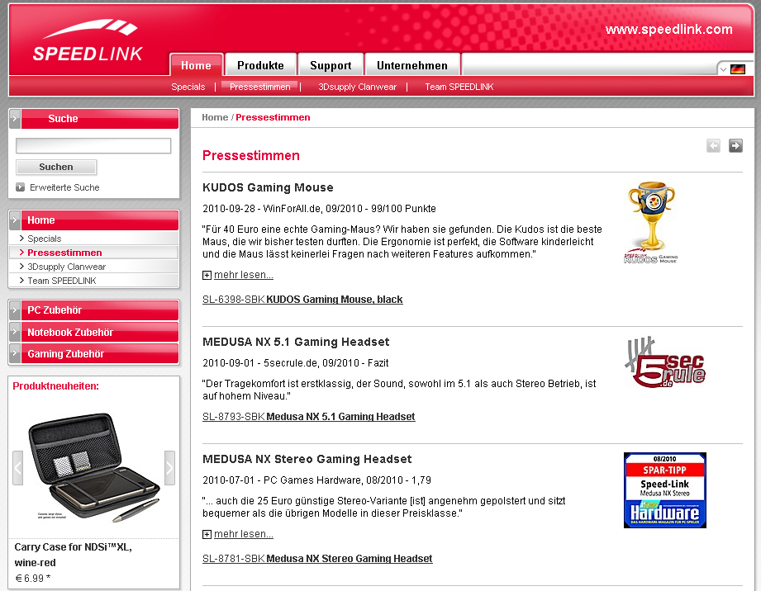Show next product in Produktneuheiten carousel

point(169,468)
